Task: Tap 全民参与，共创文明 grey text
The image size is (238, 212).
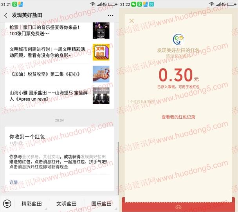Action: pos(41,156)
